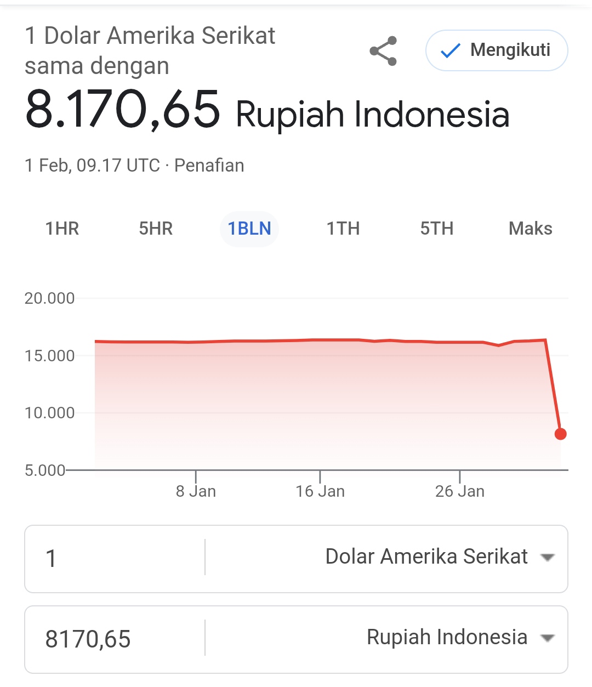Click the checkmark in Mengikuti button
Screen dimensions: 592x687
450,51
